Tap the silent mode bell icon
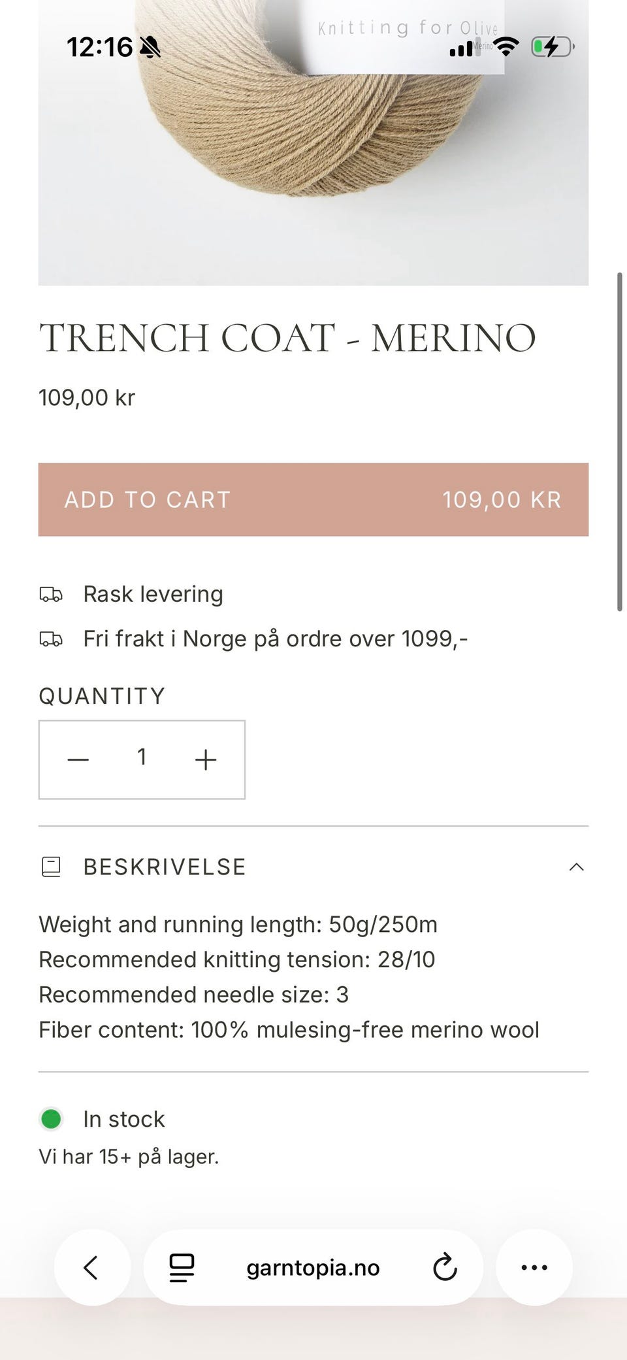The height and width of the screenshot is (1360, 627). click(150, 47)
